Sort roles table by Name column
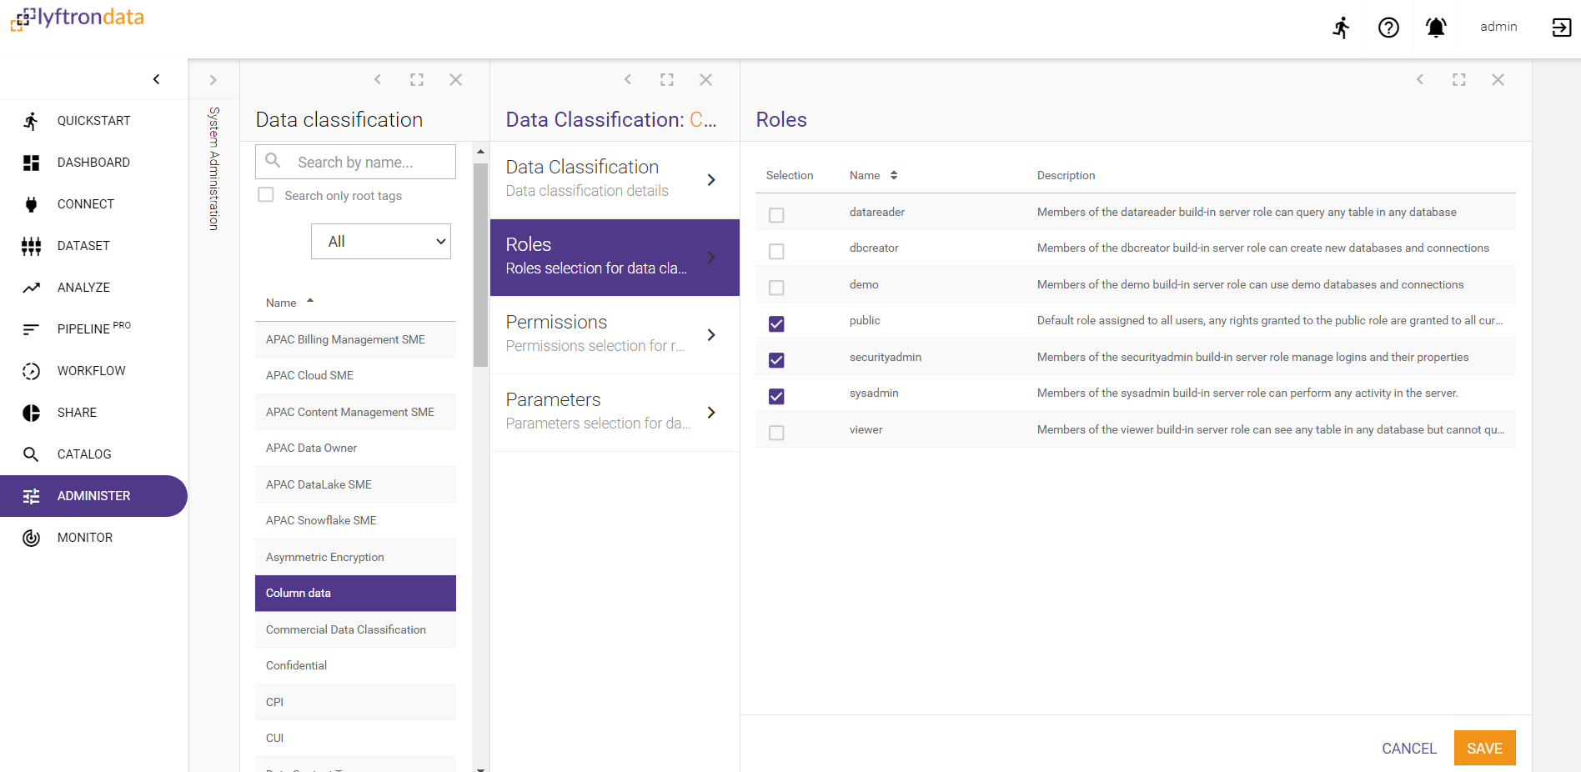This screenshot has height=772, width=1581. click(x=873, y=175)
